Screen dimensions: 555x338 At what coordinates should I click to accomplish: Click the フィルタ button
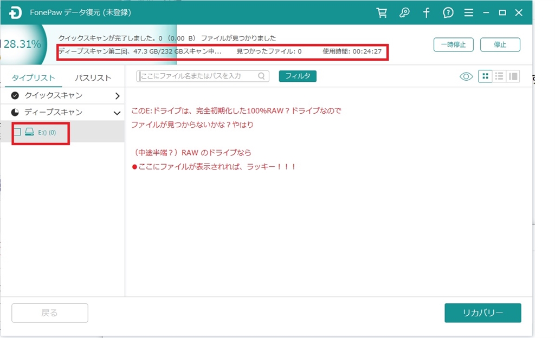298,76
